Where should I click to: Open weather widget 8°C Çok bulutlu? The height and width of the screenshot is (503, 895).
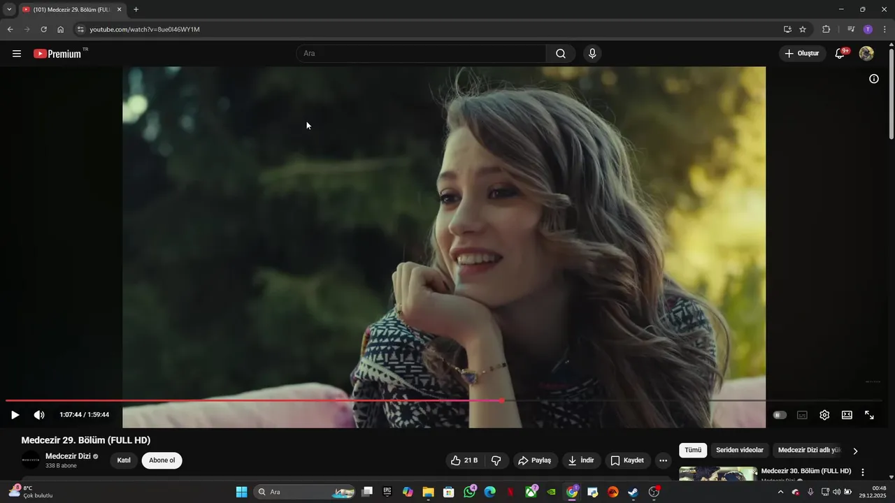[x=31, y=492]
